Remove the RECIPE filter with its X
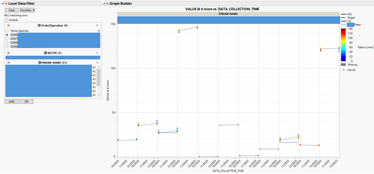The image size is (374, 174). tap(97, 53)
